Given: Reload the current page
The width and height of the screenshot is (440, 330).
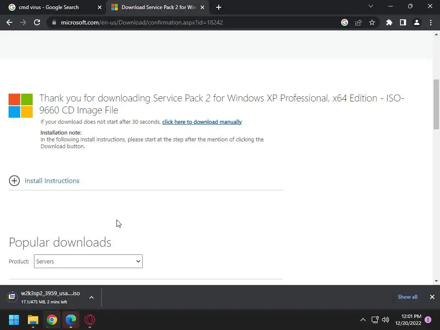Looking at the screenshot, I should point(37,22).
